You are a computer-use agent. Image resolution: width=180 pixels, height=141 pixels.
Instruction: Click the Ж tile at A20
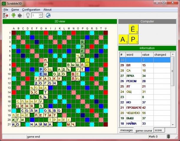tap(14, 120)
